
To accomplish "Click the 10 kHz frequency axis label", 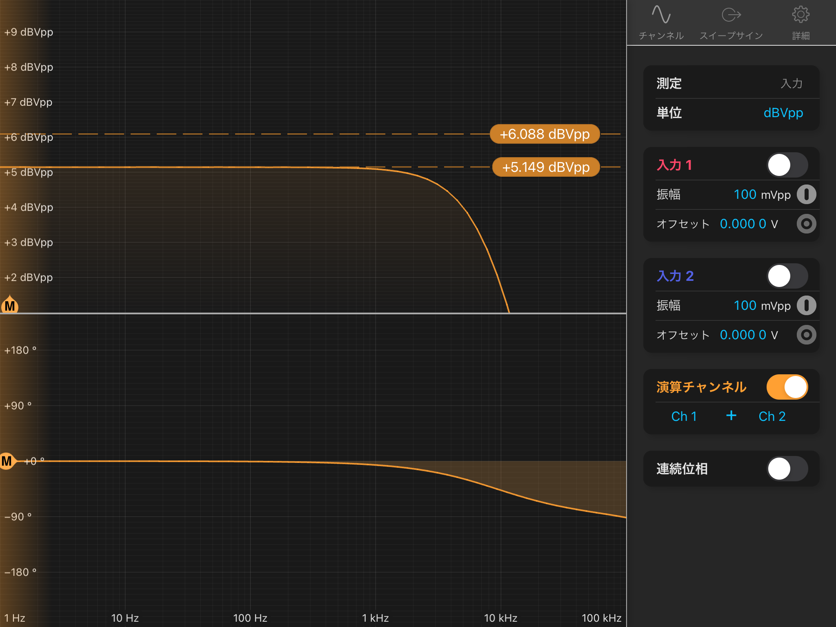I will (x=500, y=618).
